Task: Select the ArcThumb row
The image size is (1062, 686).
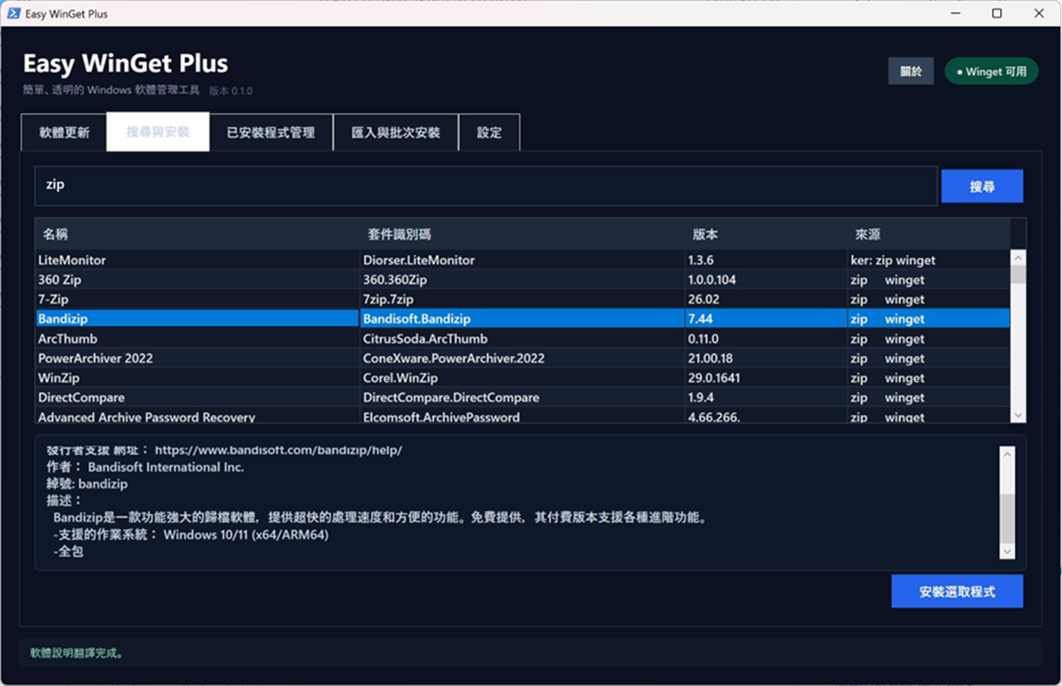Action: pyautogui.click(x=523, y=338)
